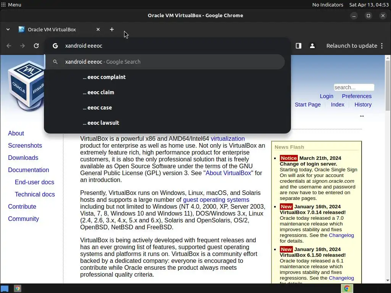
Task: Click 'Change of login server.' headline
Action: click(x=308, y=164)
